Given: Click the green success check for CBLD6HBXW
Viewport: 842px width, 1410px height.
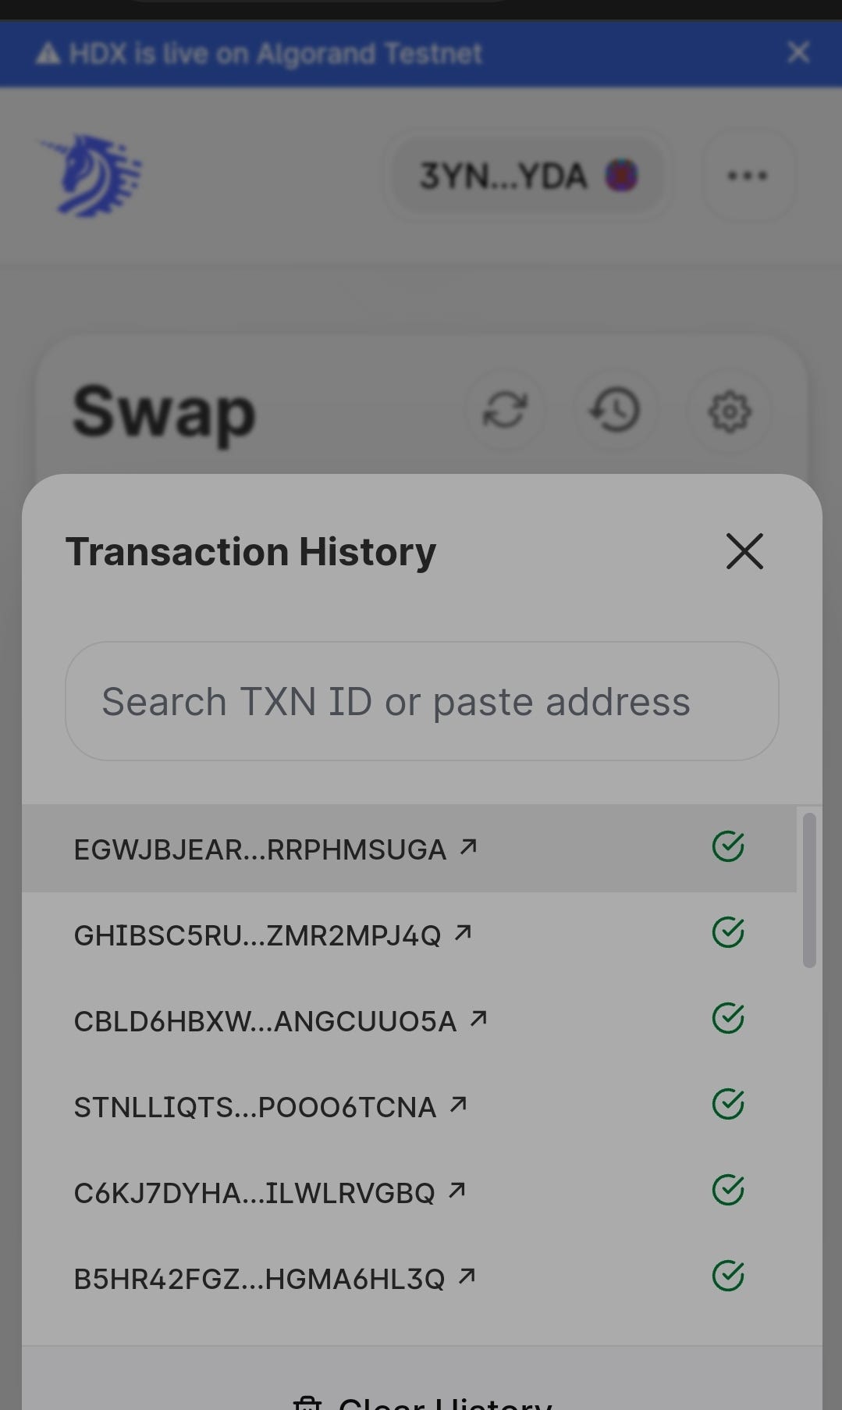Looking at the screenshot, I should coord(729,1017).
